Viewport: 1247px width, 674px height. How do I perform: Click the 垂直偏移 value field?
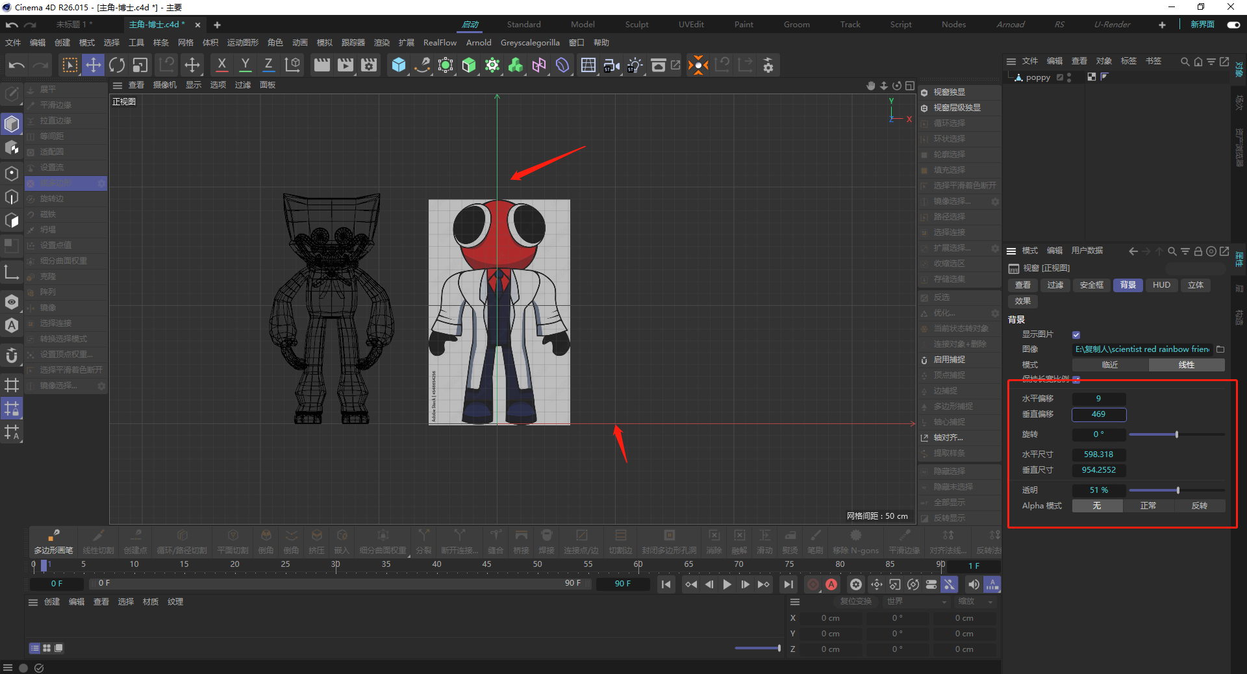(1099, 414)
